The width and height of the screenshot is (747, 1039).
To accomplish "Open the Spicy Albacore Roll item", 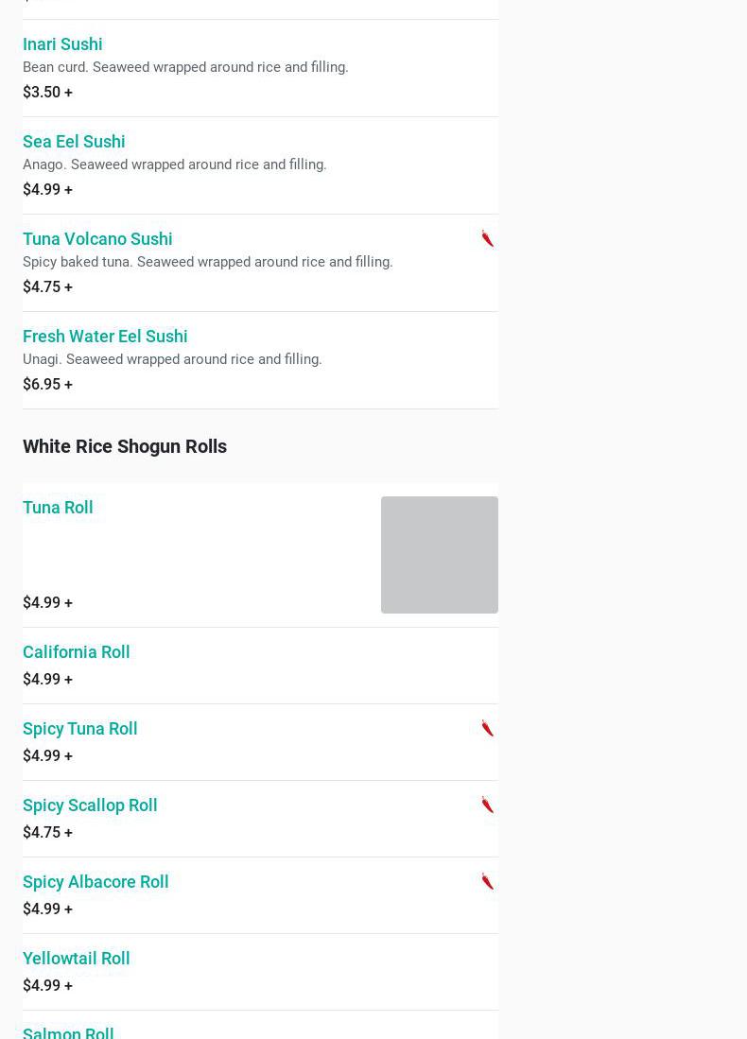I will click(96, 882).
